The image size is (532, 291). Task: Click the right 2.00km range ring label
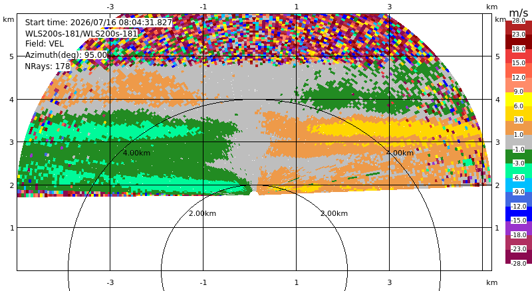coord(334,213)
